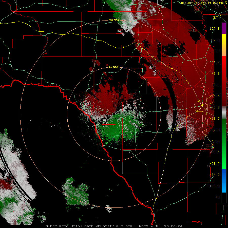The width and height of the screenshot is (228, 228).
Task: Click the 30.1 velocity scale value
Action: coord(216,85)
